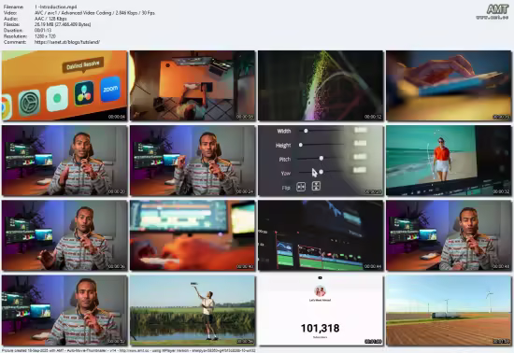Click the Comment label

point(14,42)
